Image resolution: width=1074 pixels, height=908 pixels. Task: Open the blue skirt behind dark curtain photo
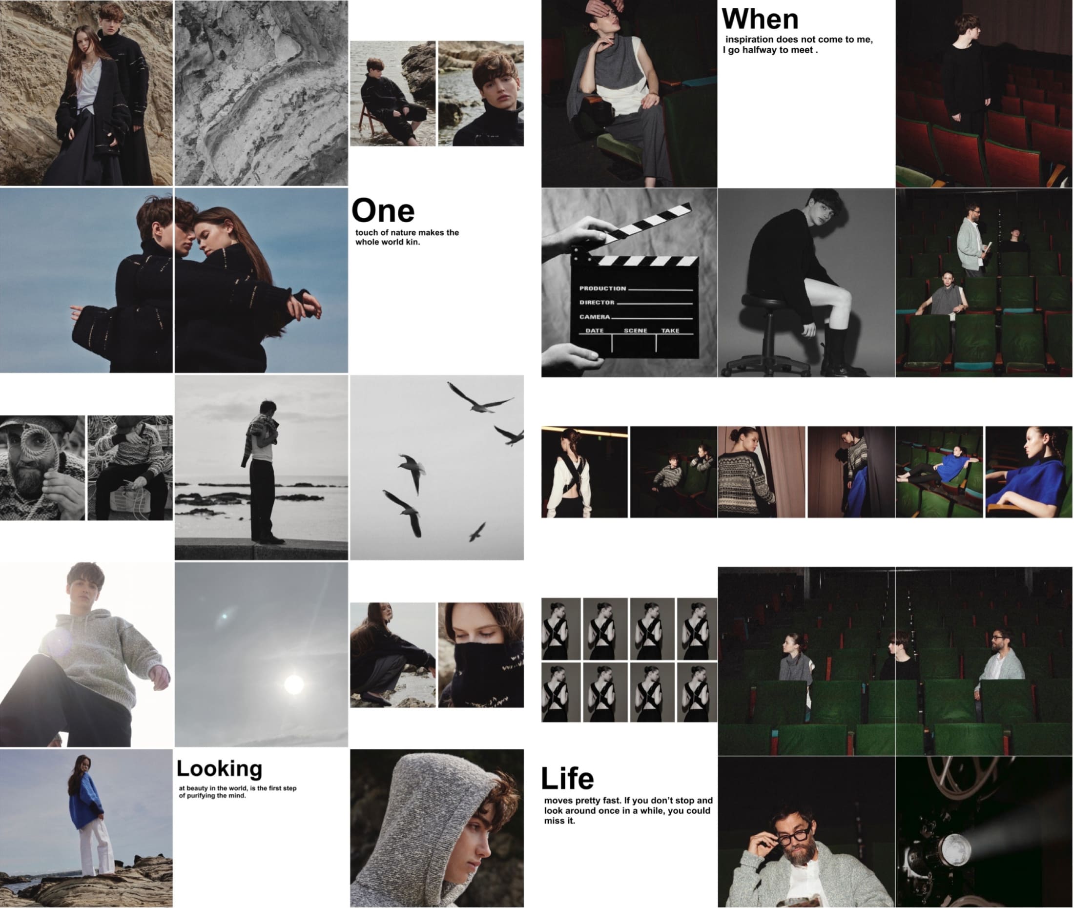click(x=851, y=472)
